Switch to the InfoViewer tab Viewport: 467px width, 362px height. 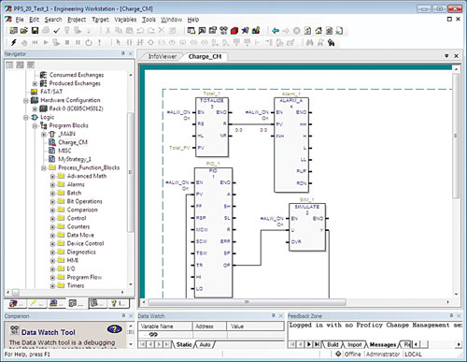[x=162, y=56]
